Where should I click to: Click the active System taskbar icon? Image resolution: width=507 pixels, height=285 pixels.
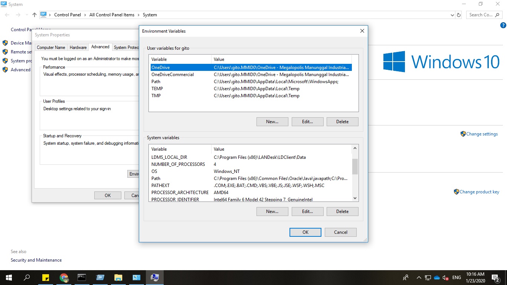click(x=155, y=278)
